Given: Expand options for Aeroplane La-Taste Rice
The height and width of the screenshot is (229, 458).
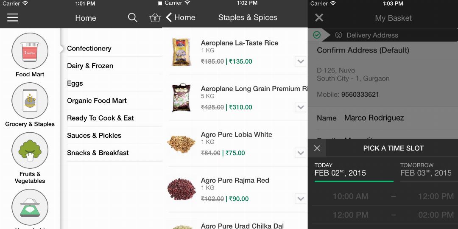Looking at the screenshot, I should click(301, 61).
